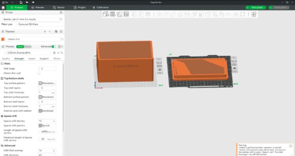Viewport: 295px width, 156px height.
Task: Open the Device tab
Action: pos(59,7)
